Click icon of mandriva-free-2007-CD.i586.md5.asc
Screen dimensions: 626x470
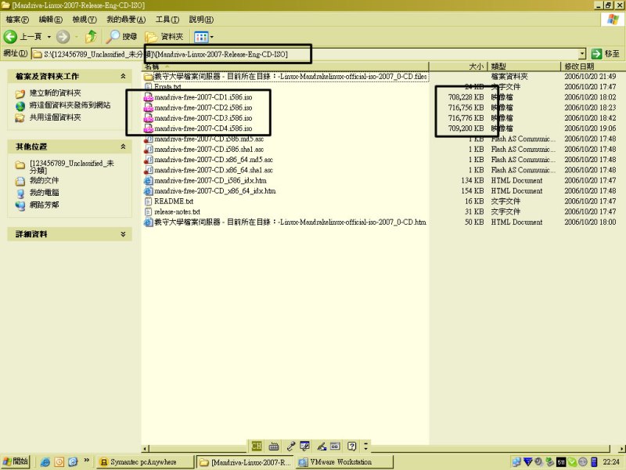[x=149, y=139]
